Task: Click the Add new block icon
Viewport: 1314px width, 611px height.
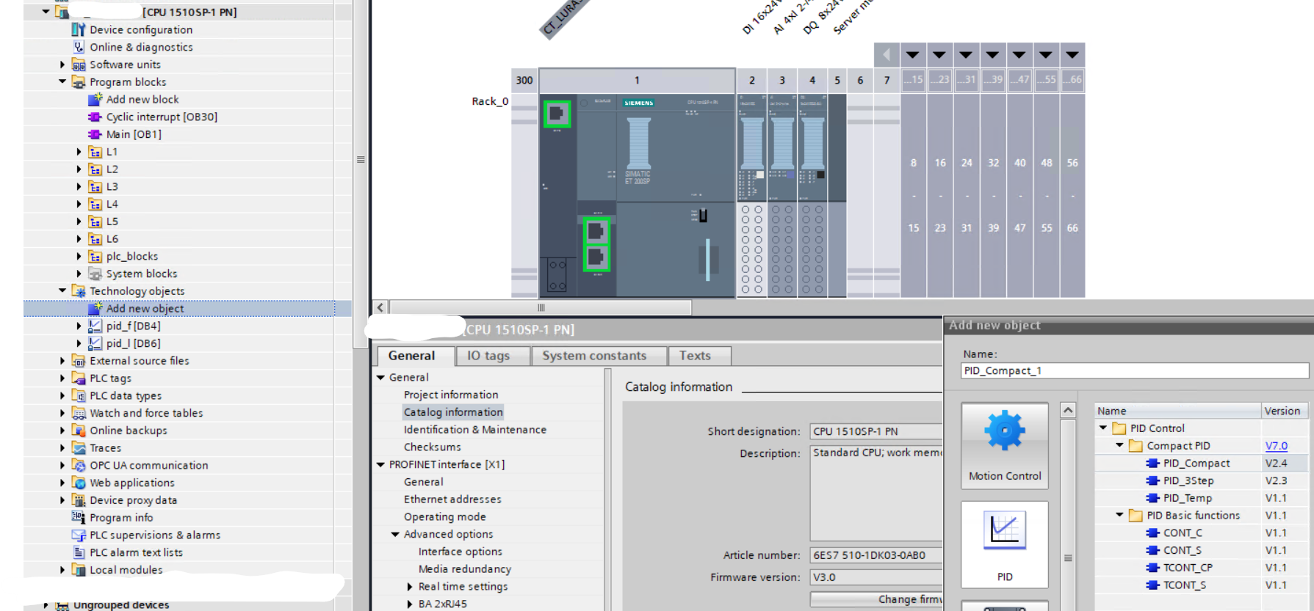Action: [x=95, y=100]
